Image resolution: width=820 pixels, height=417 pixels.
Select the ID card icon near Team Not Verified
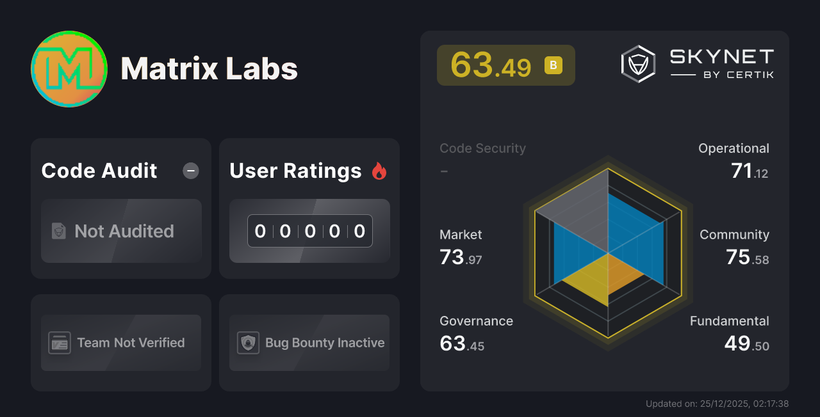coord(58,343)
